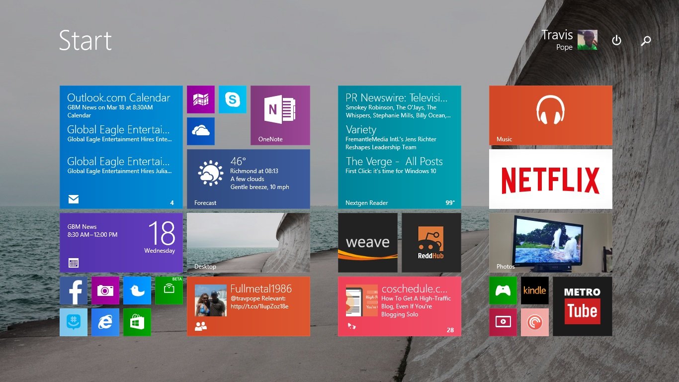679x382 pixels.
Task: Click the Power button near the user name
Action: 616,40
